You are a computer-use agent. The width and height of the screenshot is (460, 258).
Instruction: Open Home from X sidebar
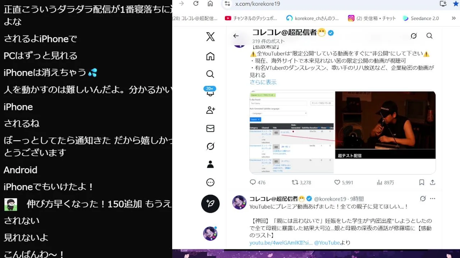(211, 56)
